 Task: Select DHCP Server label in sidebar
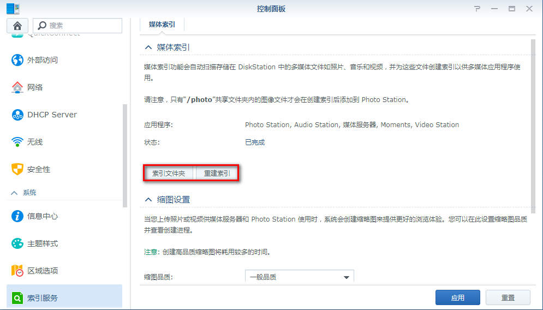click(52, 115)
